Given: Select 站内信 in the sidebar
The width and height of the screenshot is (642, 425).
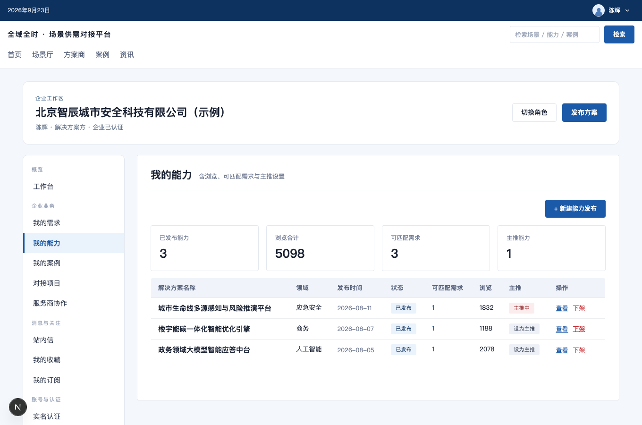Looking at the screenshot, I should click(x=74, y=340).
